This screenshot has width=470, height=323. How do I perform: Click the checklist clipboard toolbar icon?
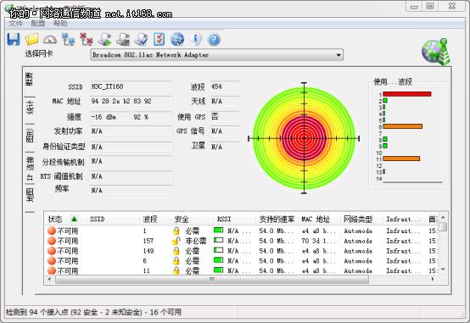coord(159,39)
